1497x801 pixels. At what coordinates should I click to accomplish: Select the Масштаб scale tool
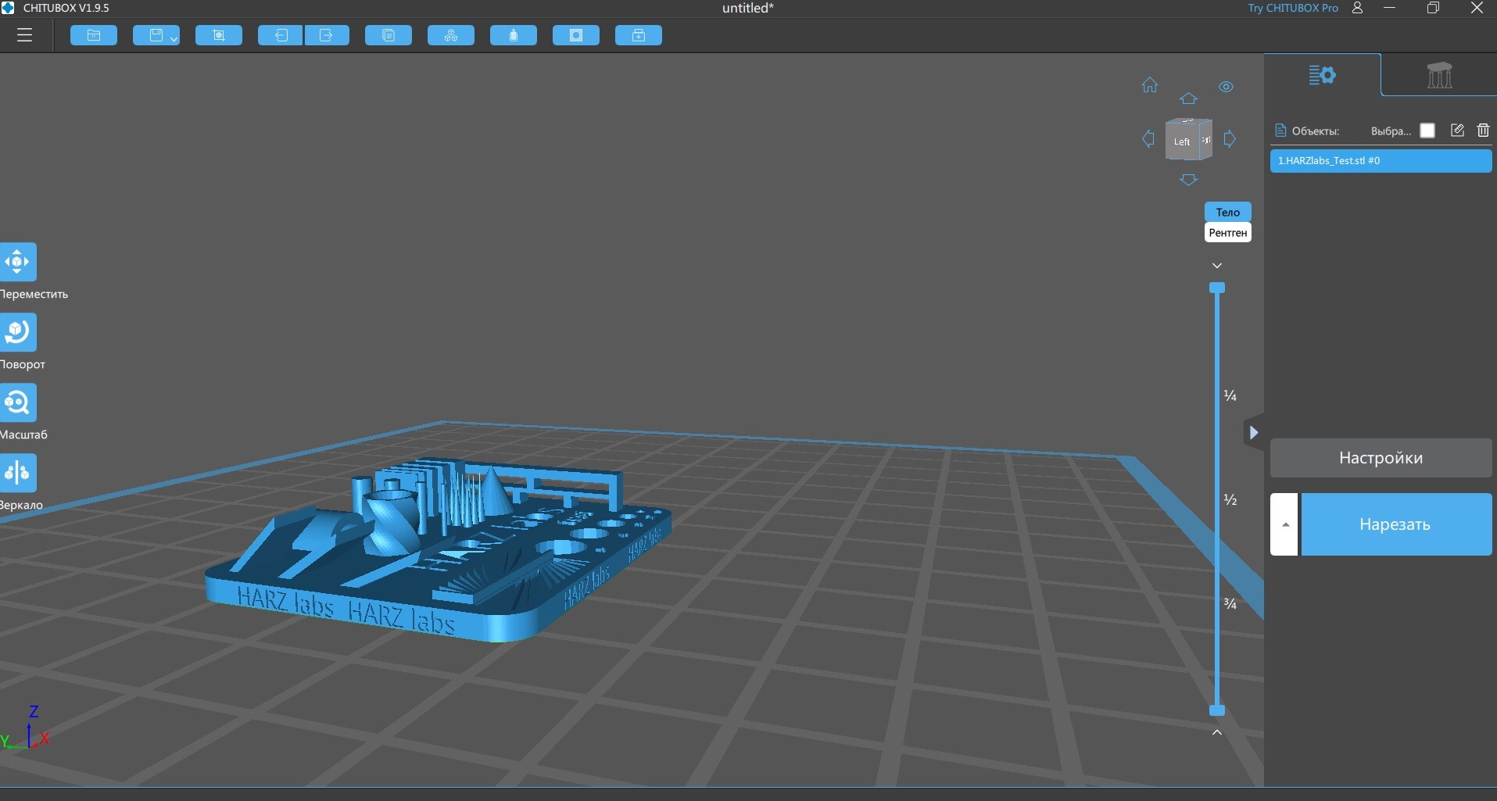pyautogui.click(x=18, y=402)
